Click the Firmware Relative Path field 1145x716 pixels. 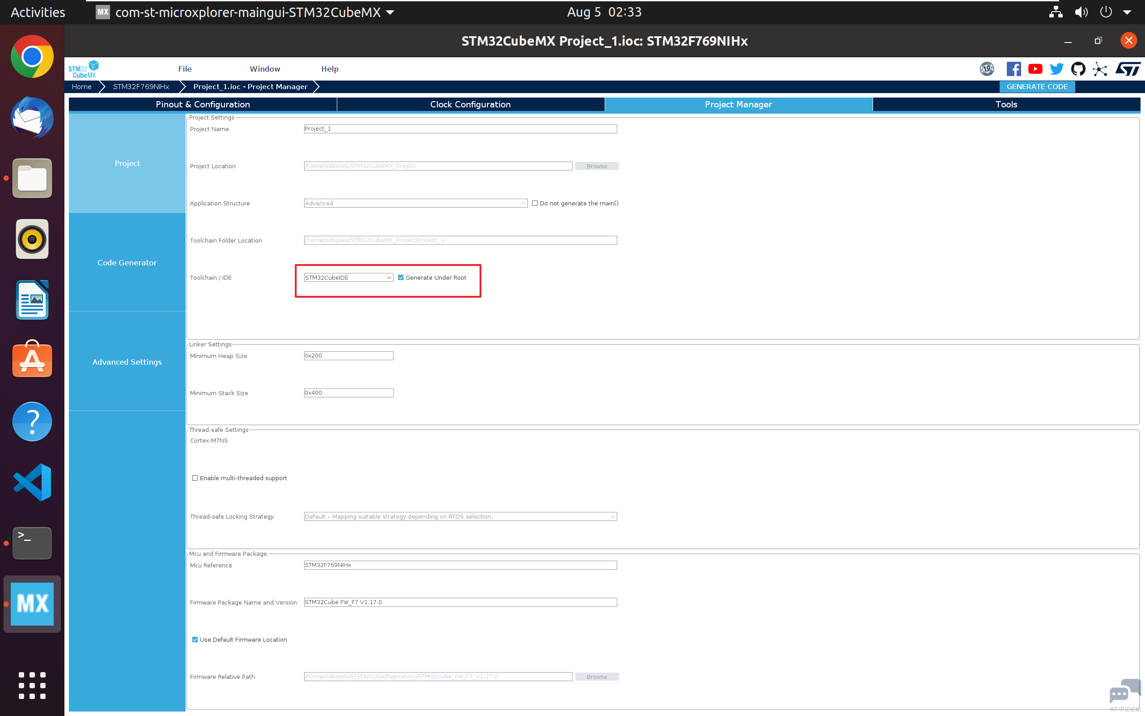[x=438, y=677]
